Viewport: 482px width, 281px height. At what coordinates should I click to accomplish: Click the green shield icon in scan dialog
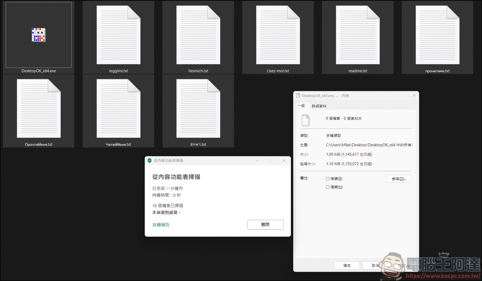pyautogui.click(x=149, y=160)
